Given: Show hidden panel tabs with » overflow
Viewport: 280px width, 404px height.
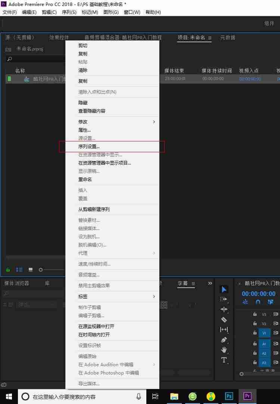Looking at the screenshot, I should click(210, 283).
